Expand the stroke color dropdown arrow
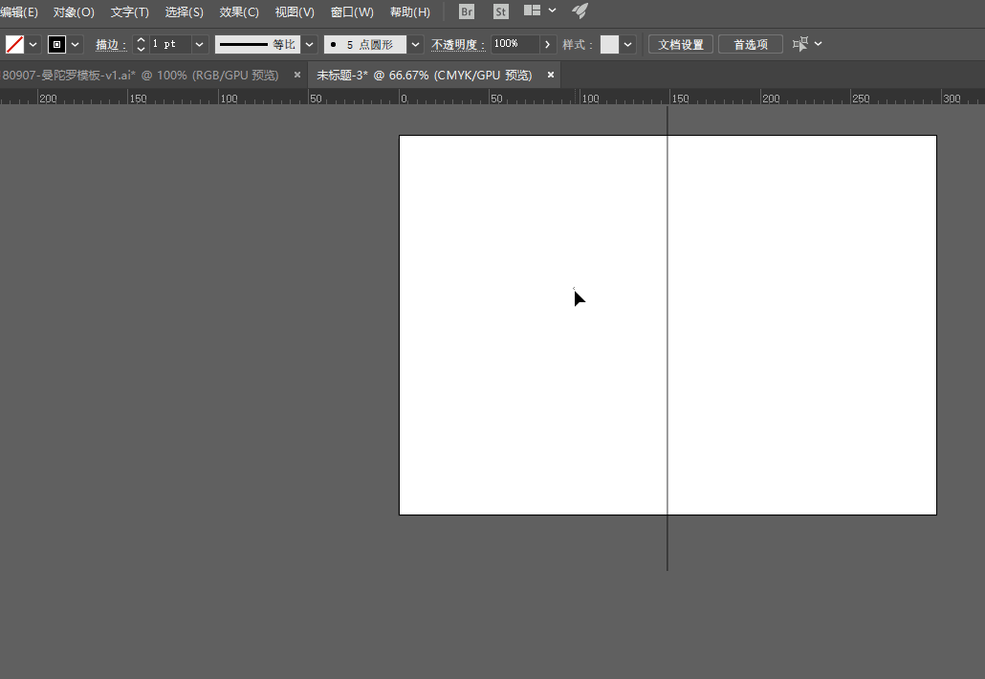This screenshot has height=679, width=985. tap(76, 45)
